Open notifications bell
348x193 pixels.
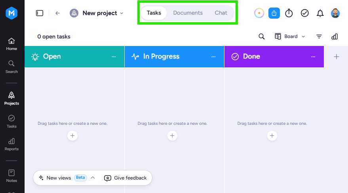click(x=320, y=13)
